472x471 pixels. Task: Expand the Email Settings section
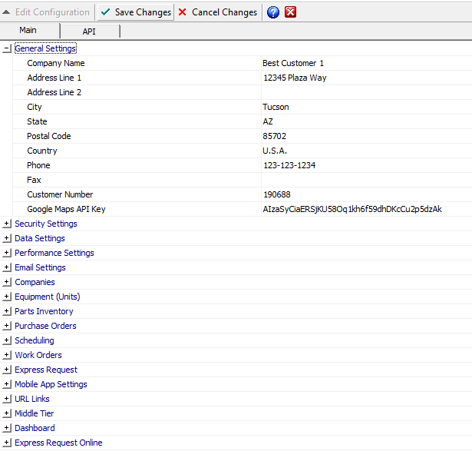[x=7, y=267]
